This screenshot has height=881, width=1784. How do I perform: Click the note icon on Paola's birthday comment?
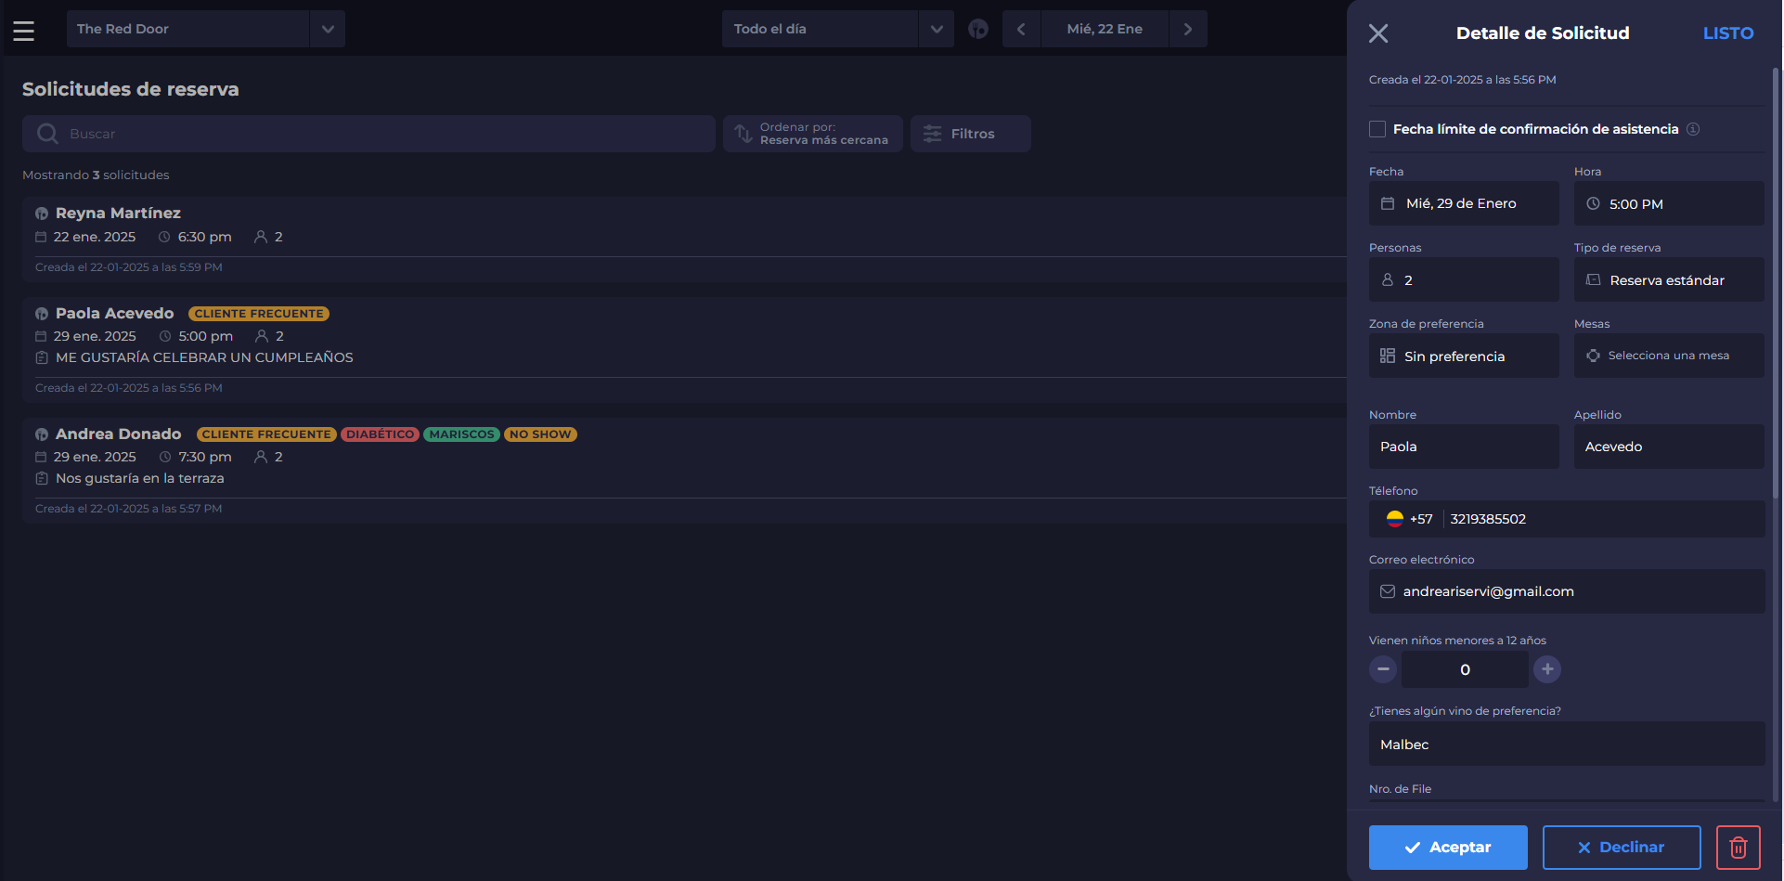[42, 357]
